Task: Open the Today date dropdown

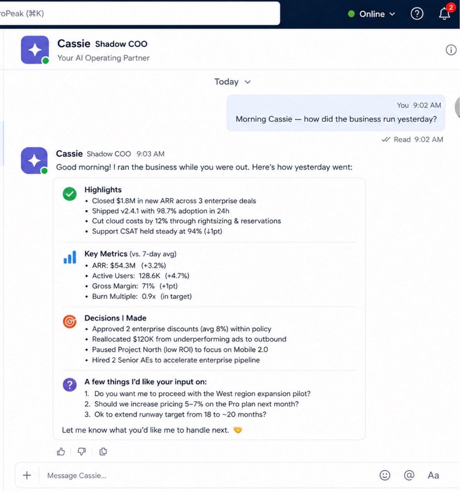Action: coord(232,82)
